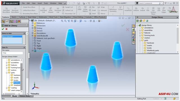Click Material <not specified> in feature tree
180x101 pixels.
(46, 38)
